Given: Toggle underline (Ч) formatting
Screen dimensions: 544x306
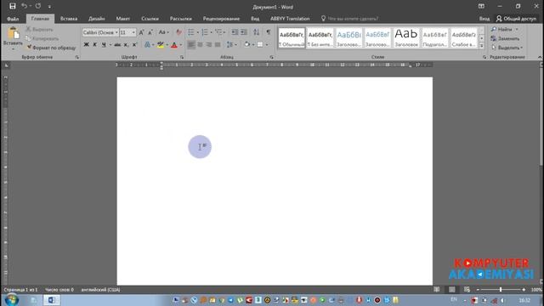Looking at the screenshot, I should (104, 44).
